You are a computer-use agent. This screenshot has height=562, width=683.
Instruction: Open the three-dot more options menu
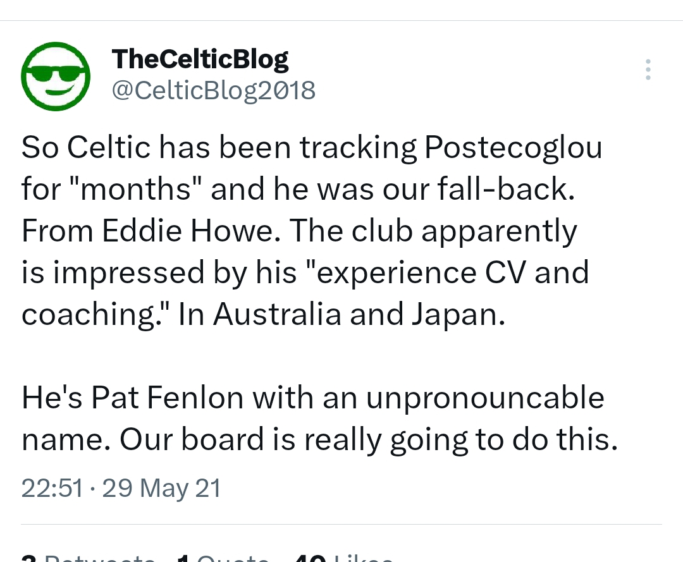(x=648, y=70)
